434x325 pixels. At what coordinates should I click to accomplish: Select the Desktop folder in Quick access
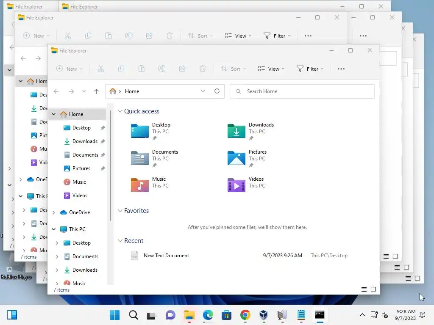(x=151, y=131)
